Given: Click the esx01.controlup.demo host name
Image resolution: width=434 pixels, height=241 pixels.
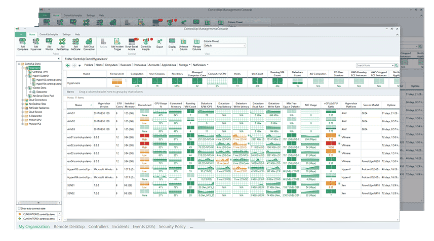Looking at the screenshot, I should pos(79,137).
